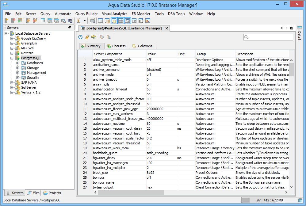The image size is (306, 206).
Task: Switch to the Charsets tab
Action: tap(117, 46)
